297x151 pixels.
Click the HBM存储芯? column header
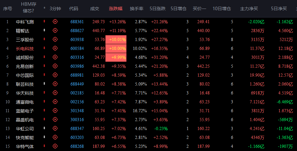tap(28, 8)
